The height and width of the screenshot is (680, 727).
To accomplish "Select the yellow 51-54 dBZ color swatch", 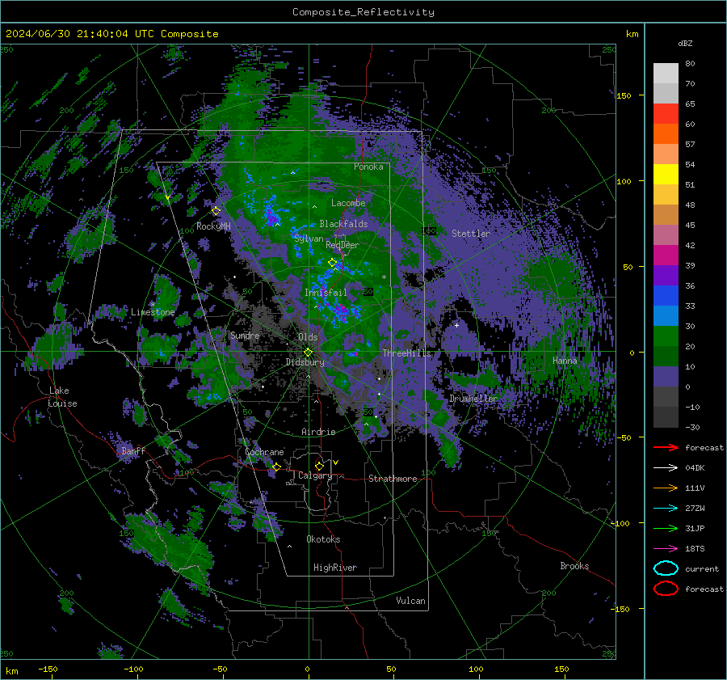I will pos(666,175).
